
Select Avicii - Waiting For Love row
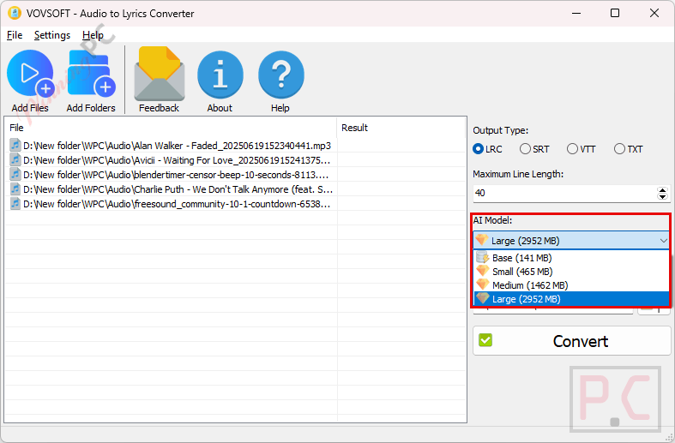coord(236,160)
